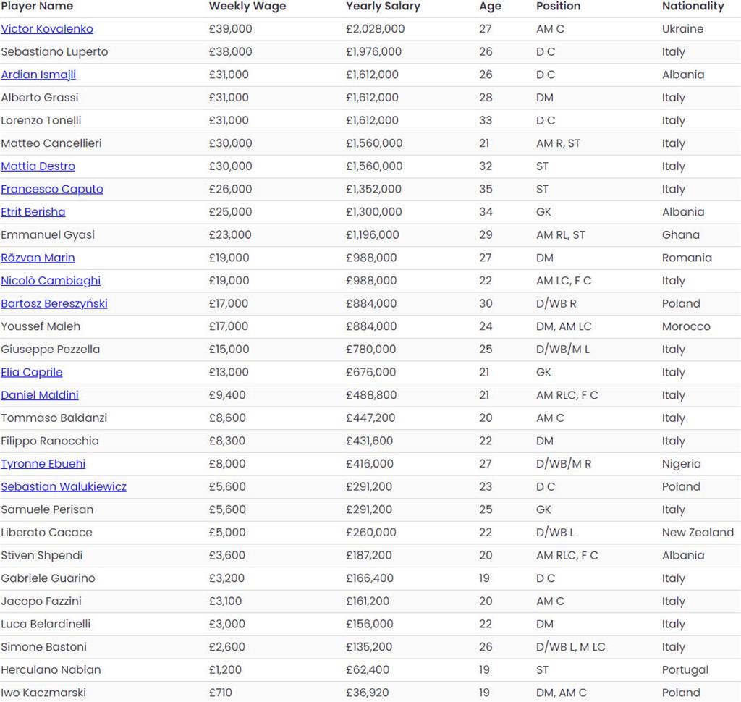Viewport: 741px width, 702px height.
Task: Open Victor Kovalenko player link
Action: pyautogui.click(x=47, y=29)
